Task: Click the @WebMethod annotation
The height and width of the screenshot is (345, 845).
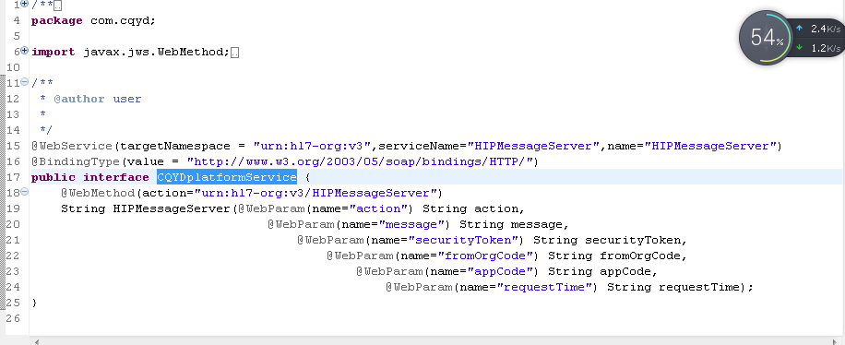Action: click(98, 193)
